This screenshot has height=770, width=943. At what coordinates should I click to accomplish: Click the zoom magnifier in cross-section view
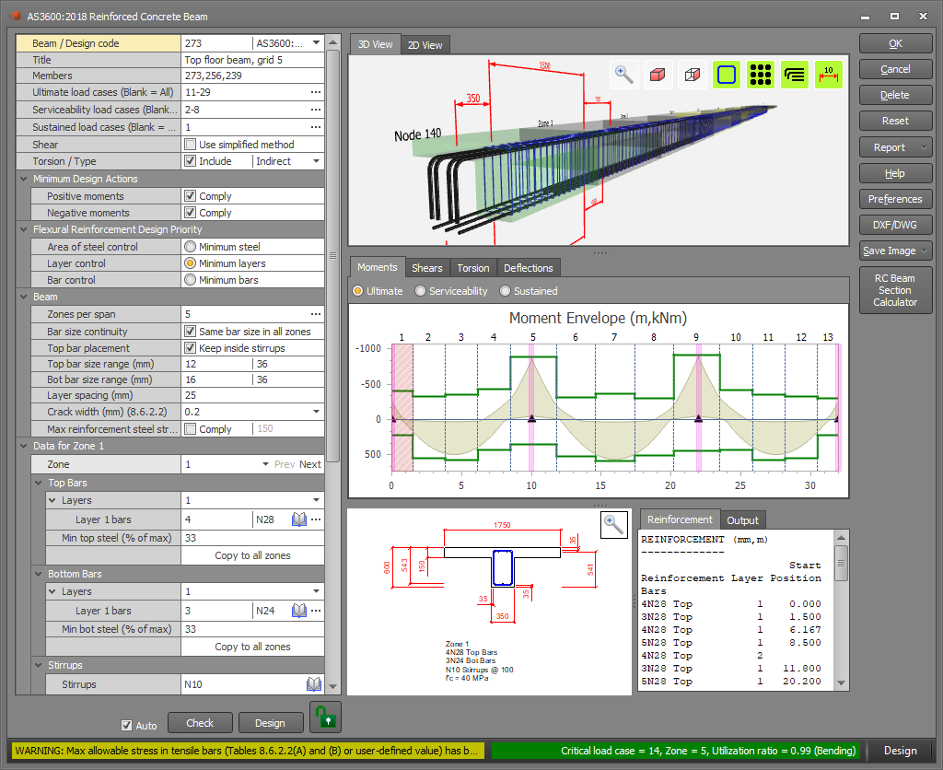coord(613,525)
